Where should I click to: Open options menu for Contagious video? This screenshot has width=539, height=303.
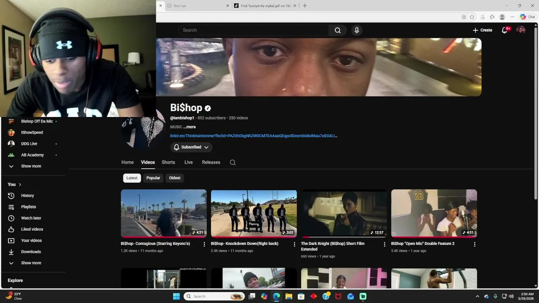[x=204, y=244]
